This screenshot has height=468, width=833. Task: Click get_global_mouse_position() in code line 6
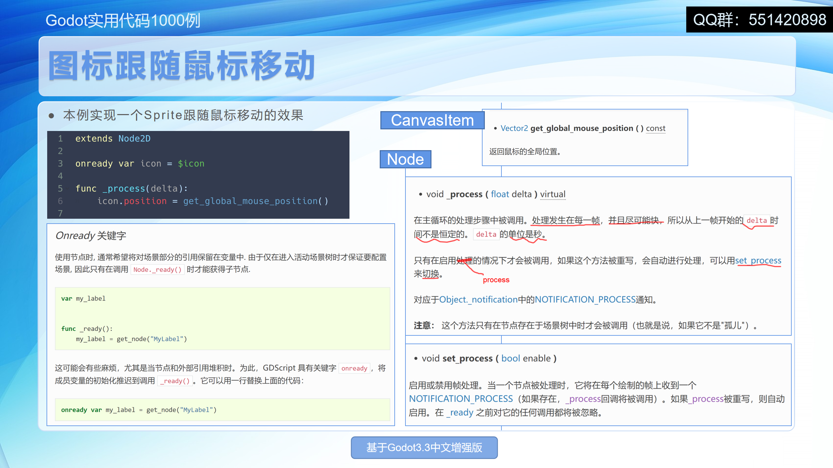coord(256,201)
